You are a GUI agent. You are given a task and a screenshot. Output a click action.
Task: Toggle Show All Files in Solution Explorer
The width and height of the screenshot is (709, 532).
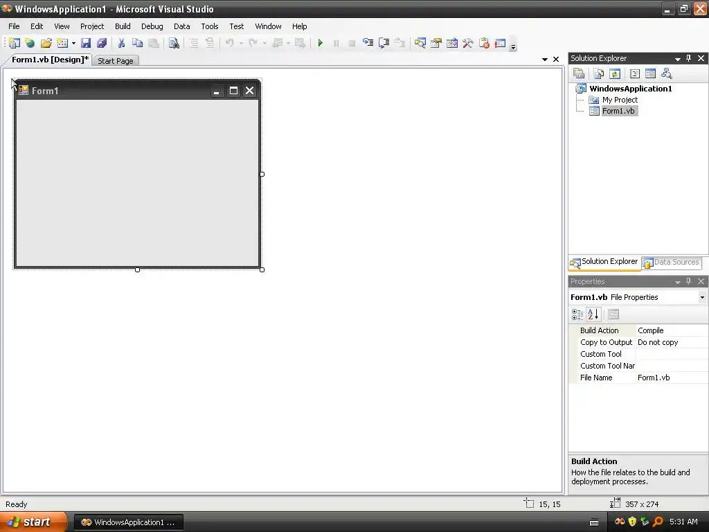tap(599, 73)
